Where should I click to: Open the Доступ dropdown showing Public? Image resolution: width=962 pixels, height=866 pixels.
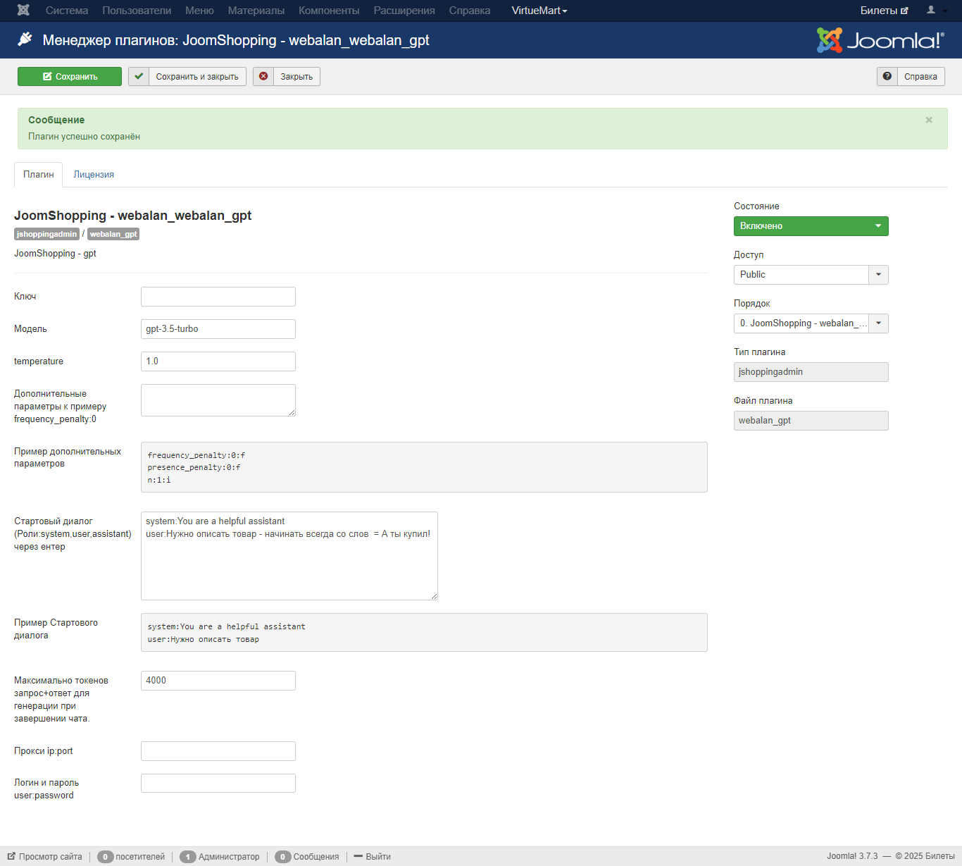point(811,275)
